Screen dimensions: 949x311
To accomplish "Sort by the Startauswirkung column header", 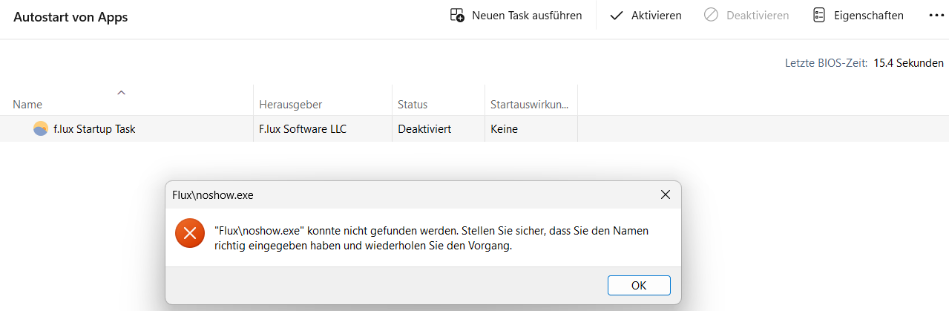I will (x=531, y=105).
